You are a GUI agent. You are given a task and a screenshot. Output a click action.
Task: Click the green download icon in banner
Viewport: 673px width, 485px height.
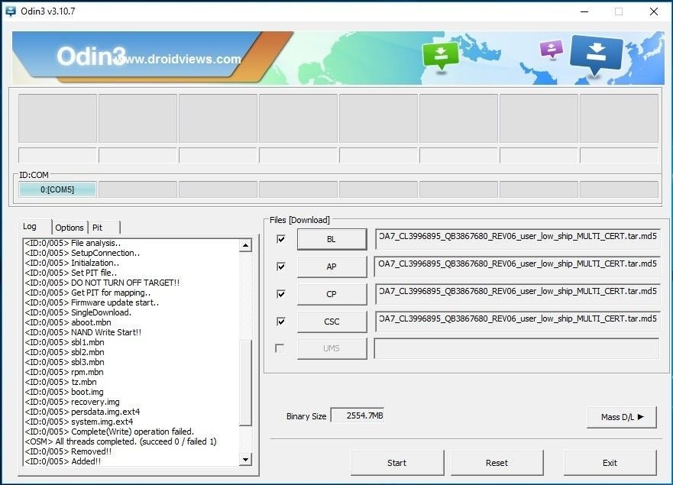[x=440, y=56]
